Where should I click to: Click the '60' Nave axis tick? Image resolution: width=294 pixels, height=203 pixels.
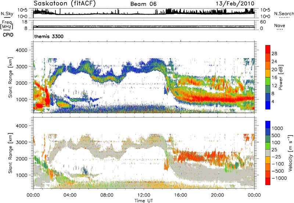coord(263,22)
